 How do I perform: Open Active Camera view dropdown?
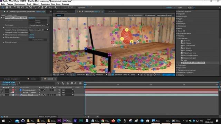(x=122, y=74)
